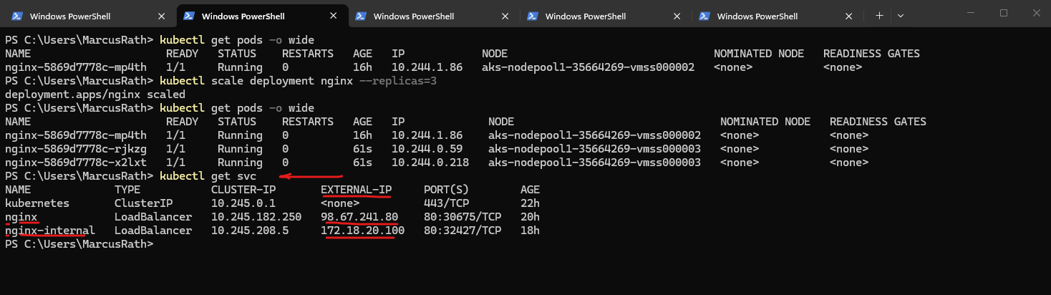Click the pod name ending in rjkzg
Viewport: 1051px width, 295px height.
click(75, 149)
